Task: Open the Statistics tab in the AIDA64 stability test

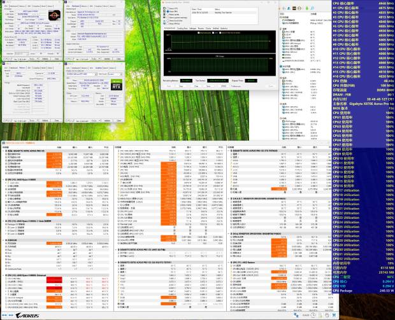Action: coord(224,29)
